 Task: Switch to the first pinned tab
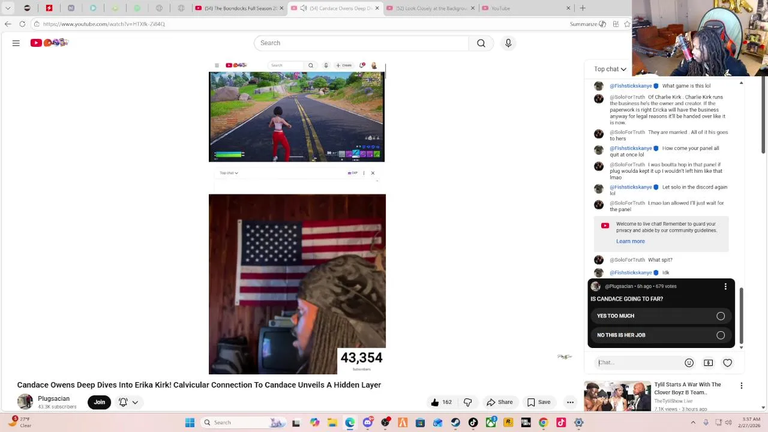pos(27,8)
